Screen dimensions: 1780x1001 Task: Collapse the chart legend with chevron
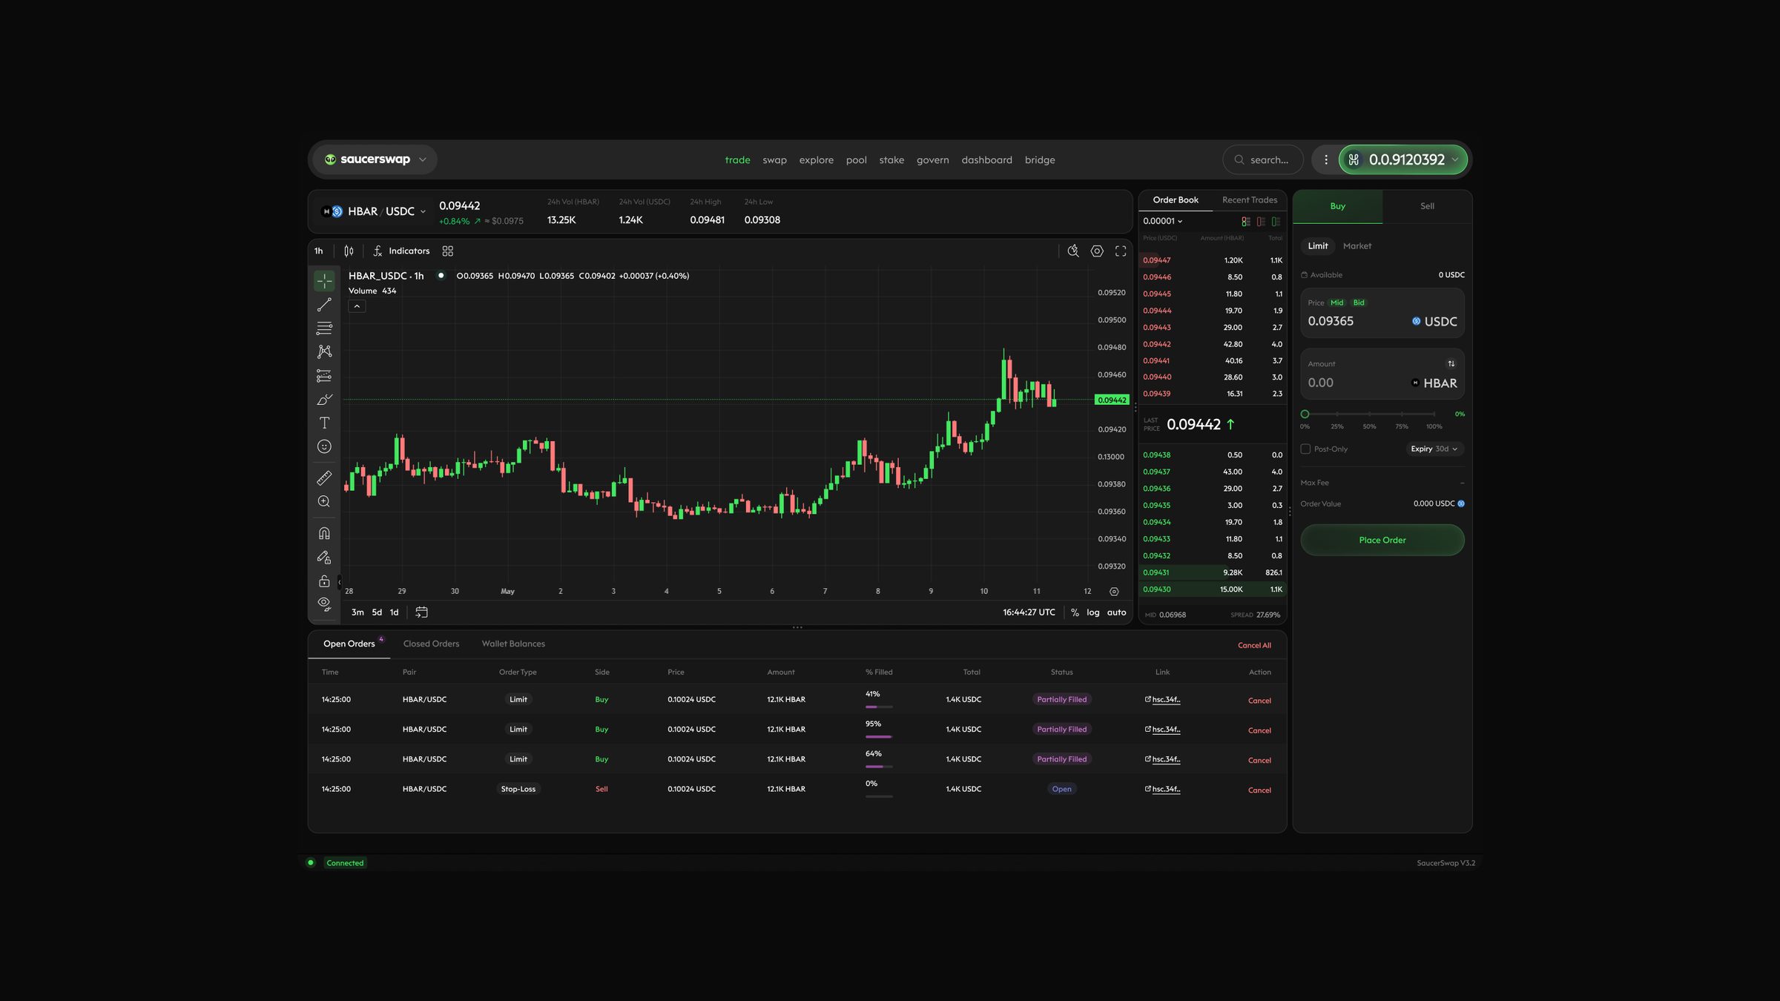357,306
